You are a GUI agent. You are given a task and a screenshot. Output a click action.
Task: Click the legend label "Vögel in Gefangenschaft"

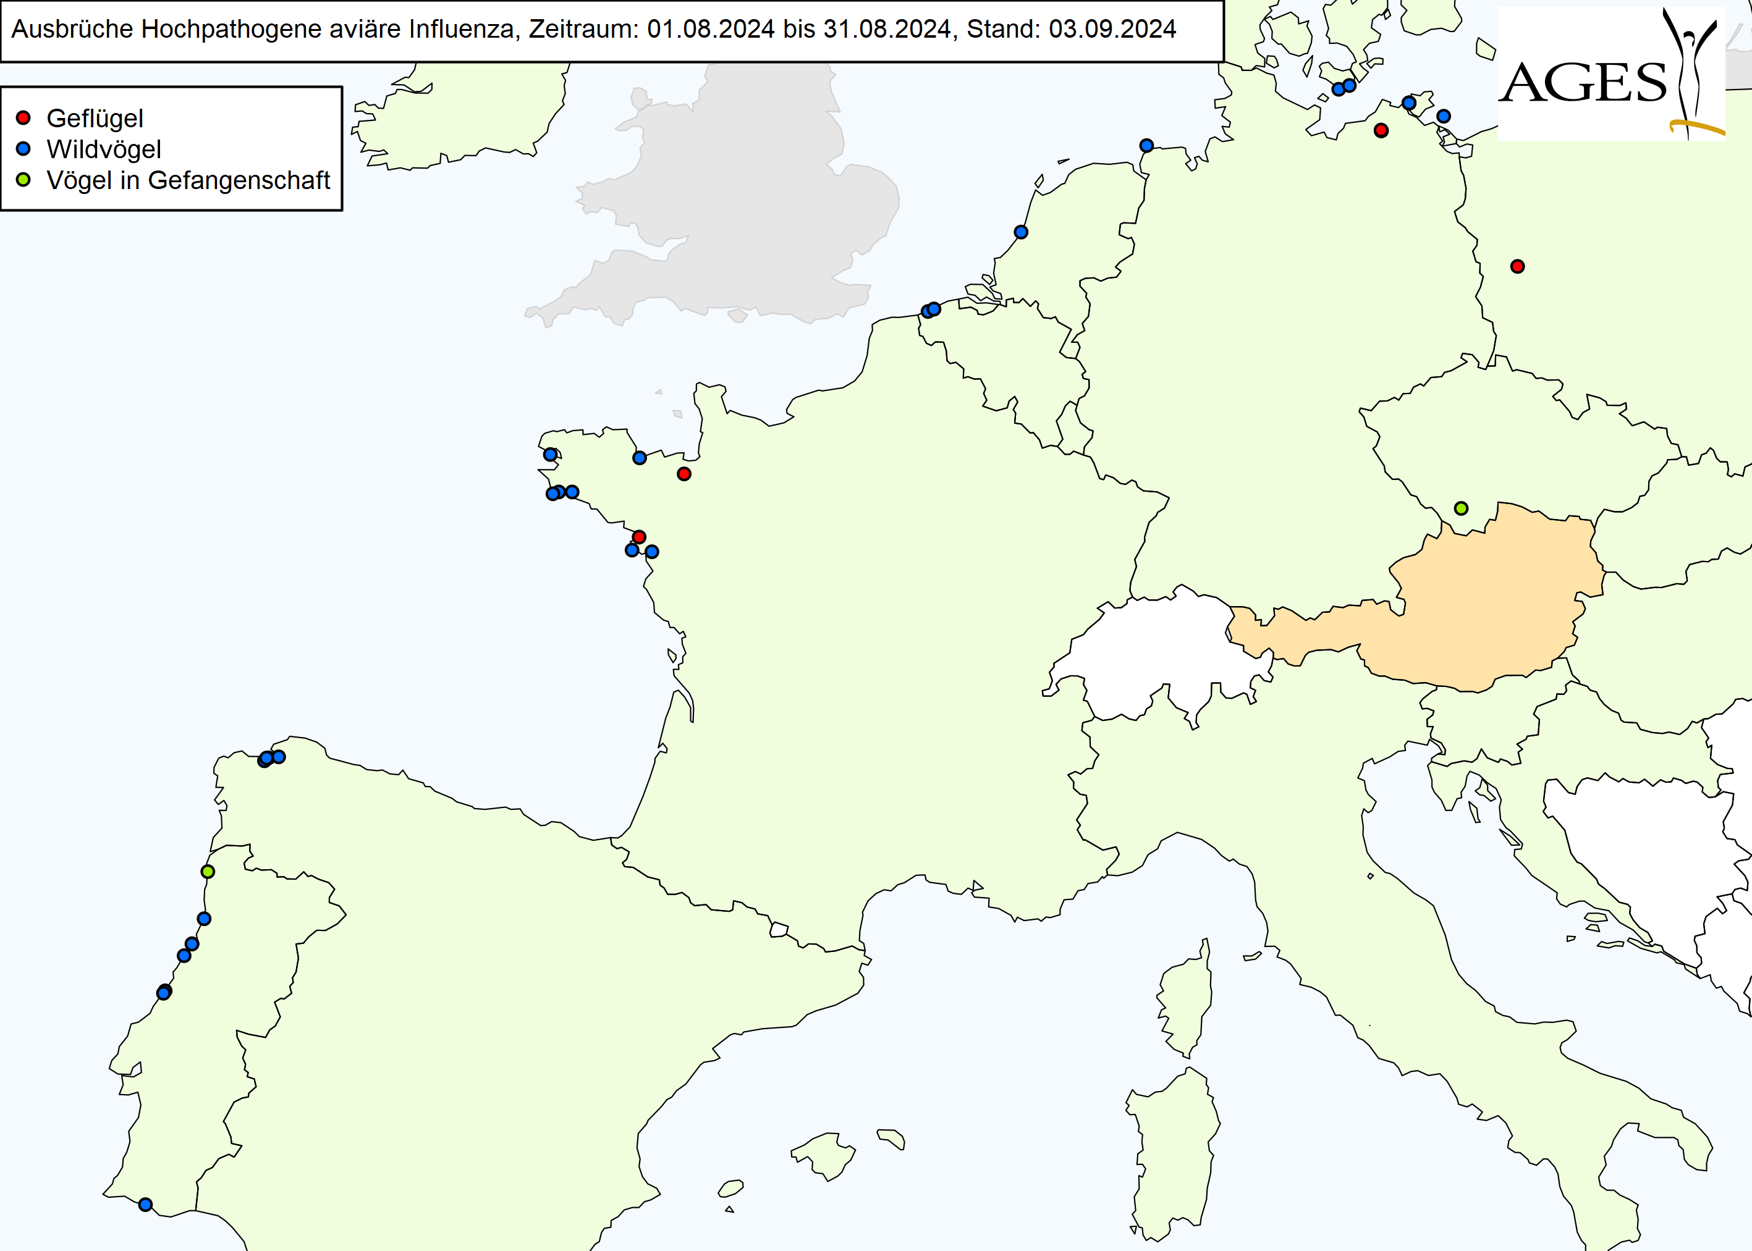pos(188,180)
